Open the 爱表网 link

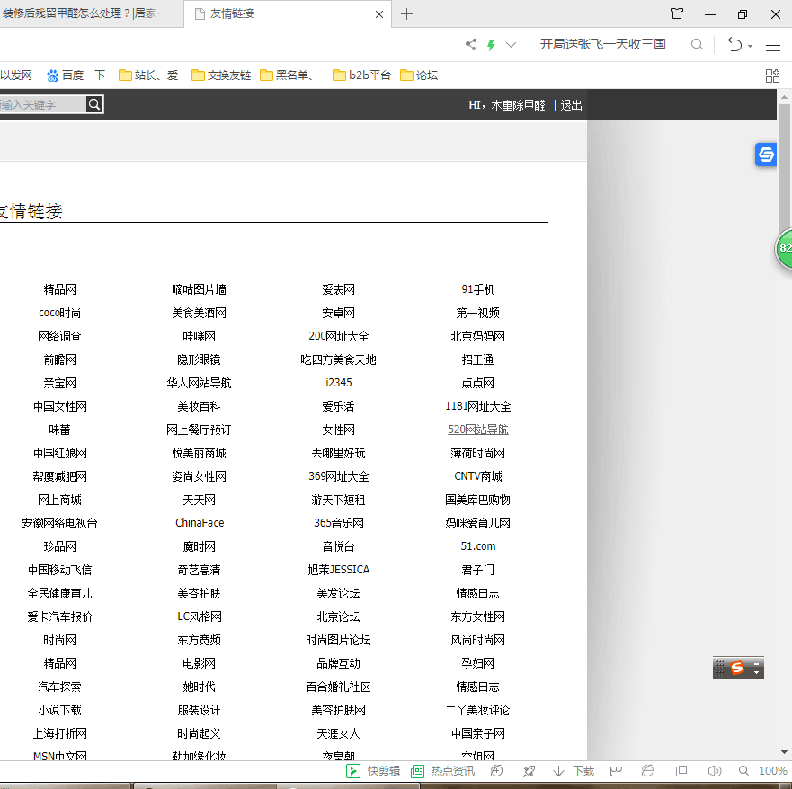tap(338, 289)
